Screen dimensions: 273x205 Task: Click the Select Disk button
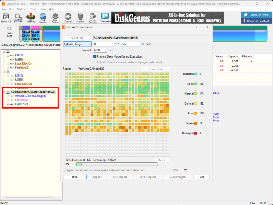click(77, 38)
